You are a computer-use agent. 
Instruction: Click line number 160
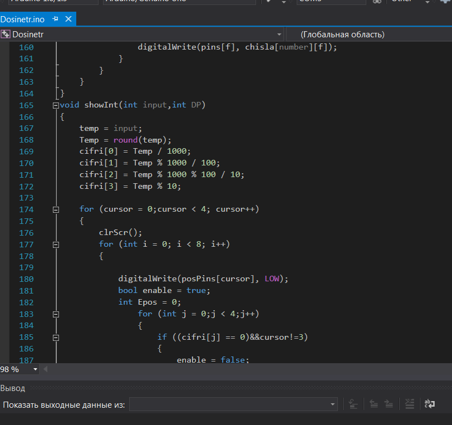[26, 47]
